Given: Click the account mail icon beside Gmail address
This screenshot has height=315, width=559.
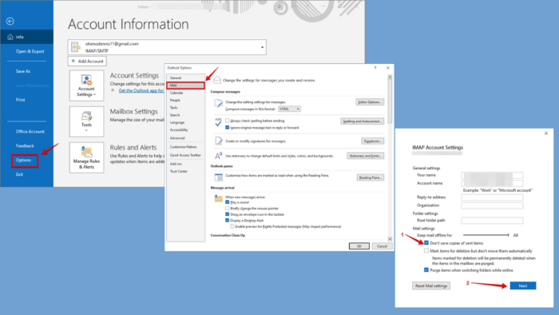Looking at the screenshot, I should tap(76, 47).
